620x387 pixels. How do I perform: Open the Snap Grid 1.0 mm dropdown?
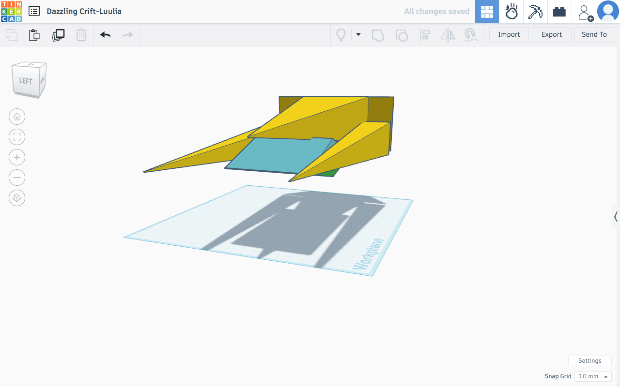click(592, 376)
